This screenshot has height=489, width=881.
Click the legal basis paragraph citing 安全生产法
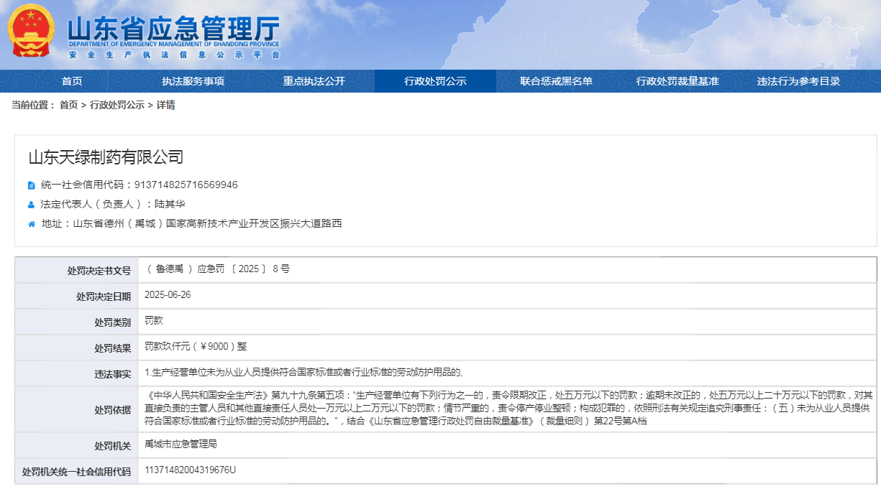(x=508, y=408)
